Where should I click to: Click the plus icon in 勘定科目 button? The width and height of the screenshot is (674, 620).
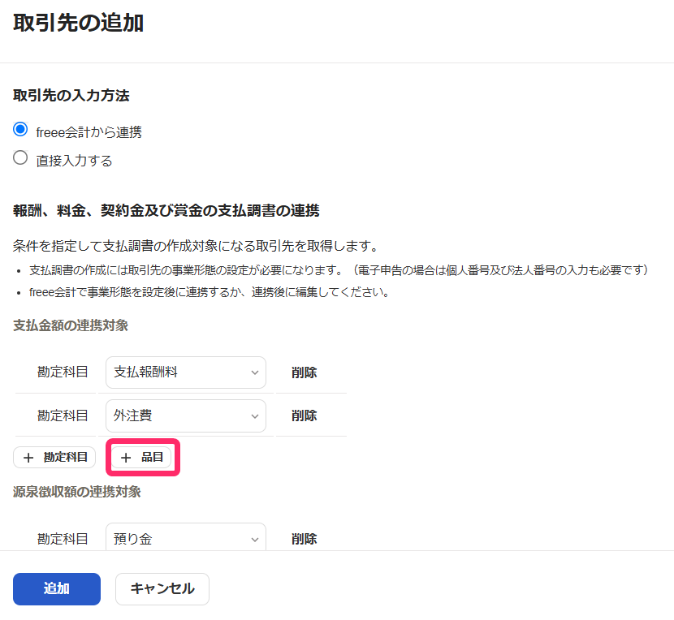pos(28,458)
